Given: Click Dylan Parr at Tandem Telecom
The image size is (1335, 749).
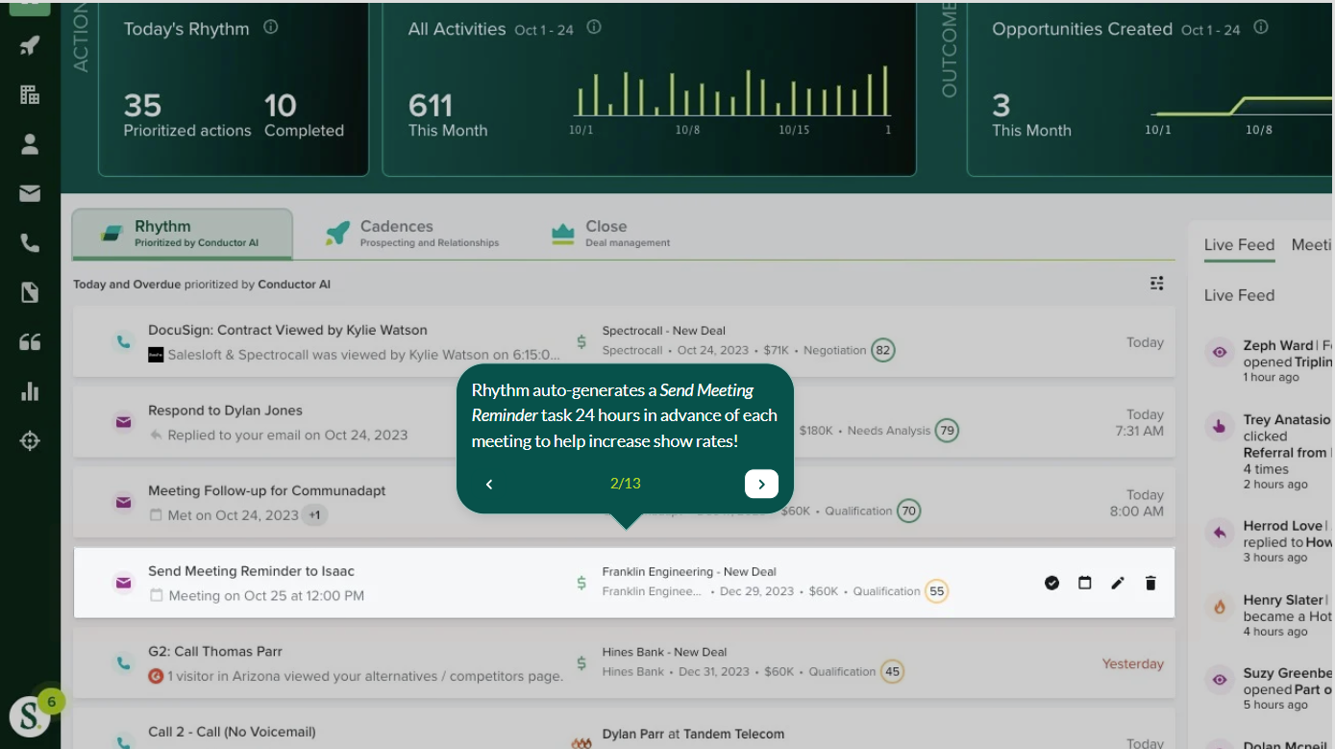Looking at the screenshot, I should pos(693,734).
